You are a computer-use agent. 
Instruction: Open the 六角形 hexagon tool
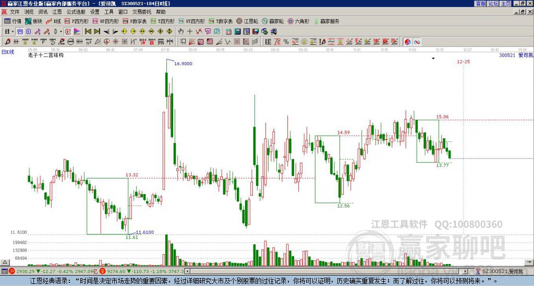[x=298, y=21]
